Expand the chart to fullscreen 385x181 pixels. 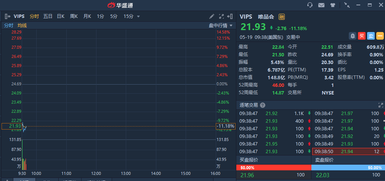tap(221, 16)
